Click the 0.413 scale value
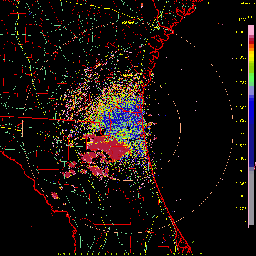The width and height of the screenshot is (256, 256). pyautogui.click(x=241, y=171)
